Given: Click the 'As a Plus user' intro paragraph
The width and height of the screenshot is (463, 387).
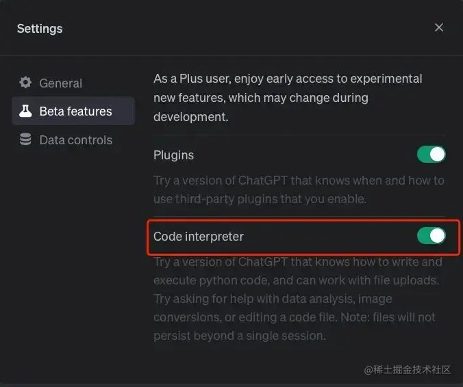Looking at the screenshot, I should point(288,98).
